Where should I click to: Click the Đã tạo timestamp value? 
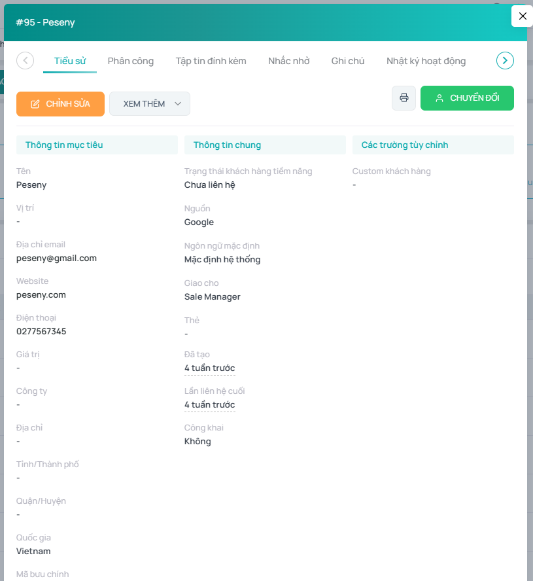coord(209,368)
